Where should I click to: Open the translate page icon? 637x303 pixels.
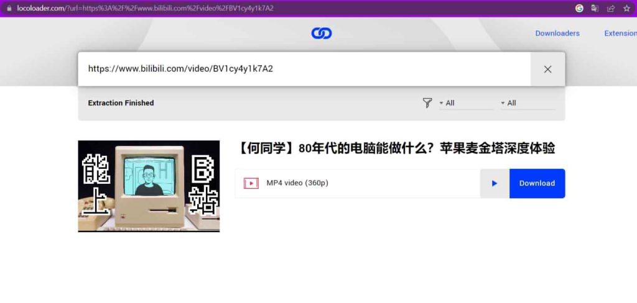[x=595, y=8]
